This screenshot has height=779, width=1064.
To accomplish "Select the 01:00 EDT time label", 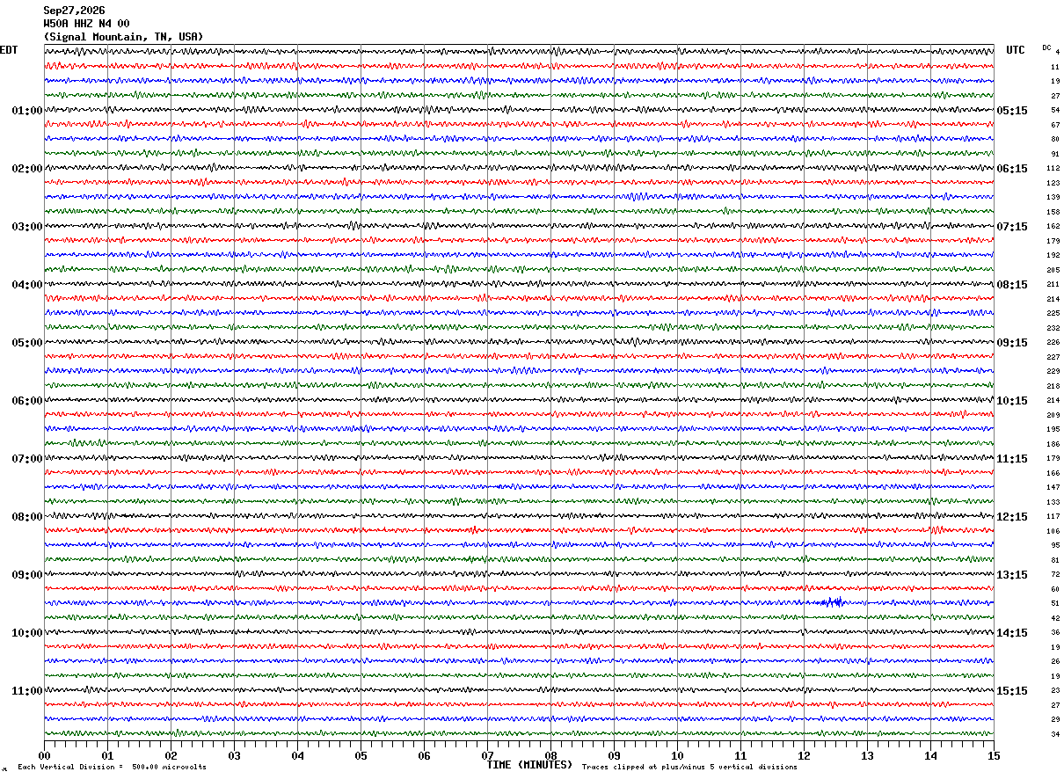I will 26,111.
